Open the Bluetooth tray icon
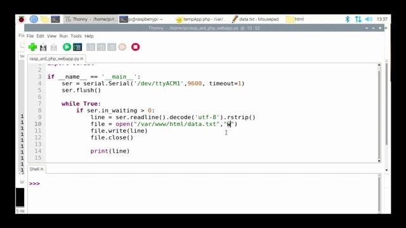This screenshot has height=228, width=406. 348,19
